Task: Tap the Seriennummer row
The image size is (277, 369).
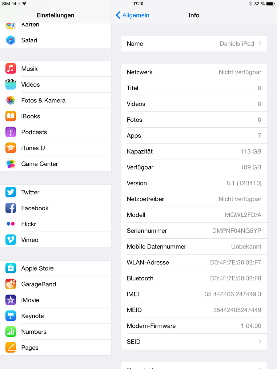Action: pos(194,231)
